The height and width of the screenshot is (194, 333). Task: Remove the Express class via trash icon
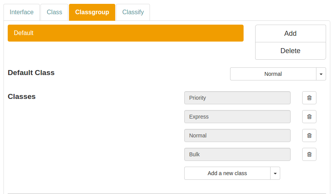coord(309,117)
